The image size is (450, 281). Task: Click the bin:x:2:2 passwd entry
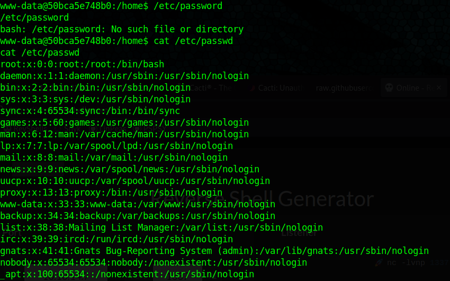(95, 87)
